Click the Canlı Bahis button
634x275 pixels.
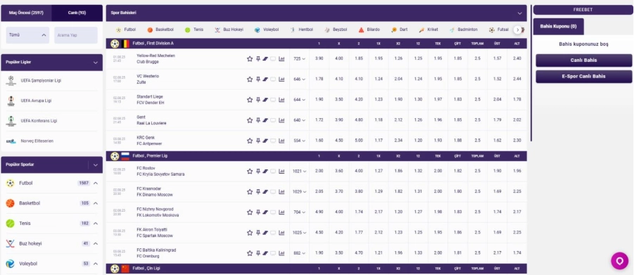coord(584,60)
